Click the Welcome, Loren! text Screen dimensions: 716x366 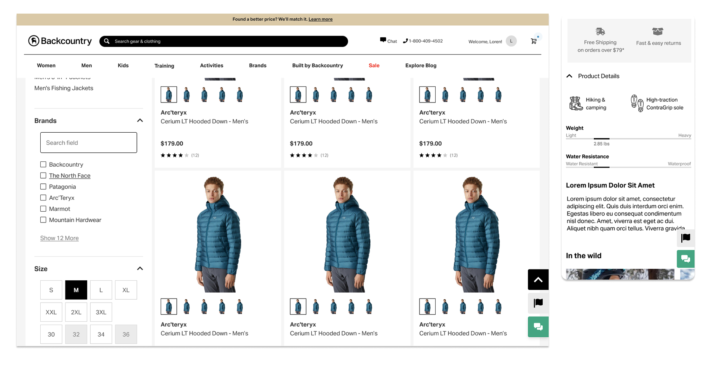pyautogui.click(x=485, y=42)
